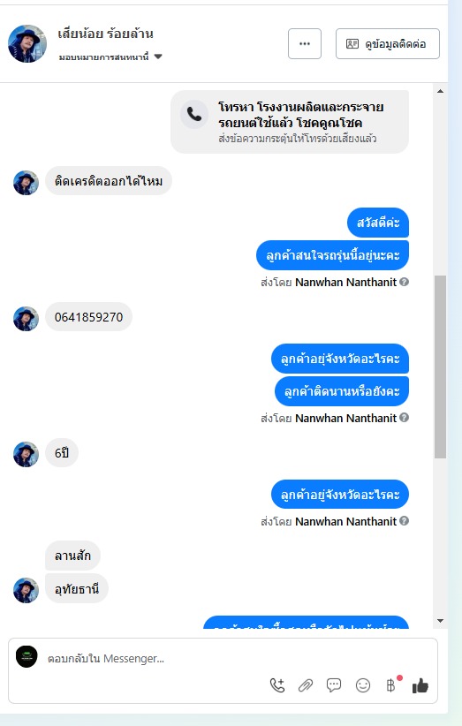This screenshot has height=726, width=462.
Task: Click the phone number 0641859270 message
Action: tap(88, 317)
